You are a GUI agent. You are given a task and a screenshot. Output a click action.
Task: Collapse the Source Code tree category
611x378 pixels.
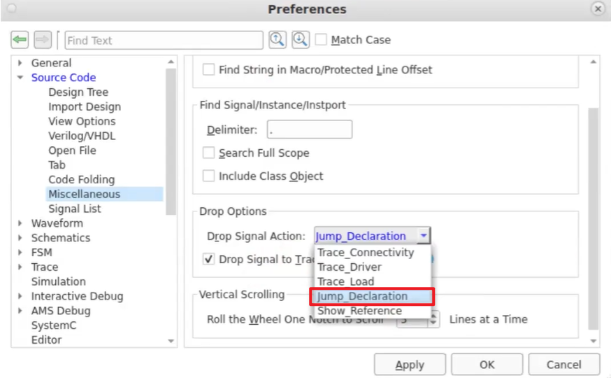click(x=20, y=78)
